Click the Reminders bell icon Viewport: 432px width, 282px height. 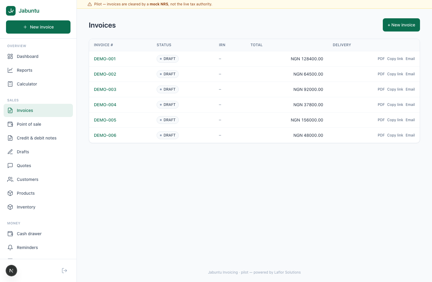click(10, 247)
